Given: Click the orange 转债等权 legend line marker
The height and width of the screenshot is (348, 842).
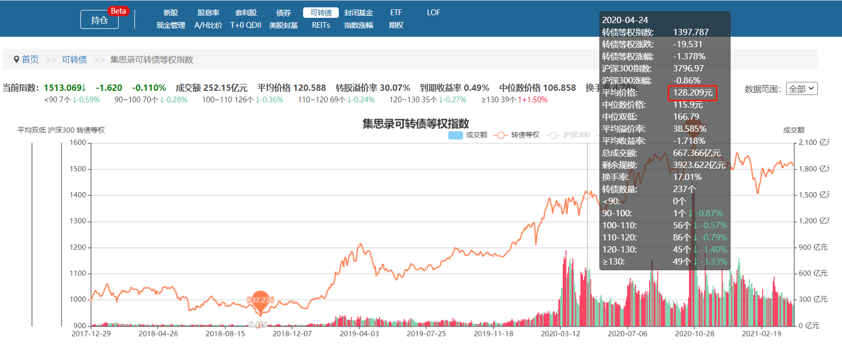Looking at the screenshot, I should [x=501, y=135].
